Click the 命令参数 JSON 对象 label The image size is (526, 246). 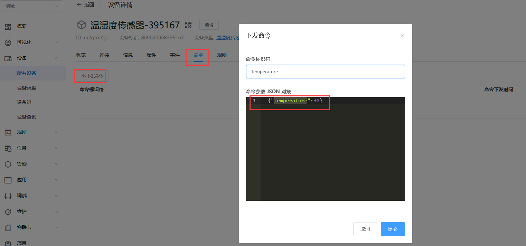tap(269, 92)
